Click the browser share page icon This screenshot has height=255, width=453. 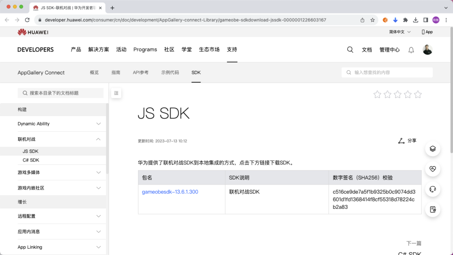tap(362, 20)
